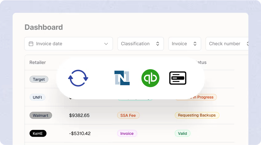261x145 pixels.
Task: Select the Target retailer tag
Action: pyautogui.click(x=39, y=79)
